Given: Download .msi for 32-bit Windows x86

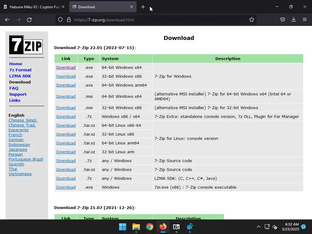Looking at the screenshot, I should [x=66, y=108].
